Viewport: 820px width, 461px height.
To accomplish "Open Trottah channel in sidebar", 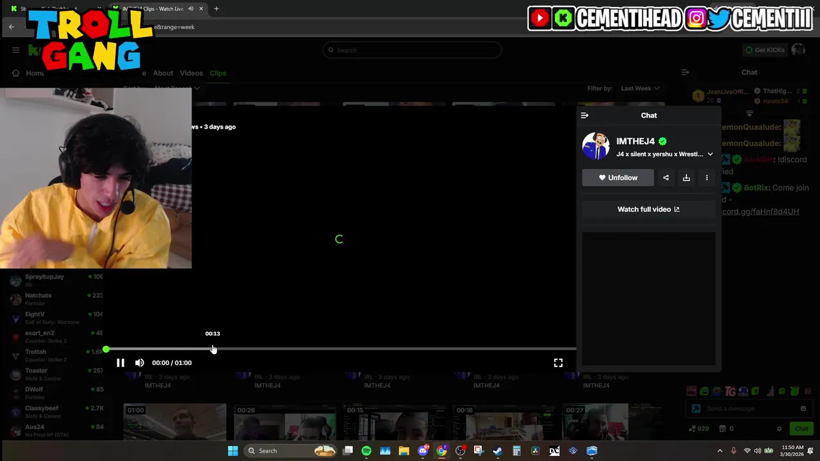I will click(x=56, y=355).
